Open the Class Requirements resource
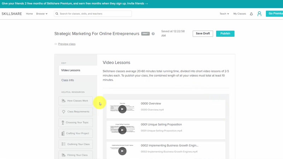The width and height of the screenshot is (283, 159). pyautogui.click(x=76, y=112)
